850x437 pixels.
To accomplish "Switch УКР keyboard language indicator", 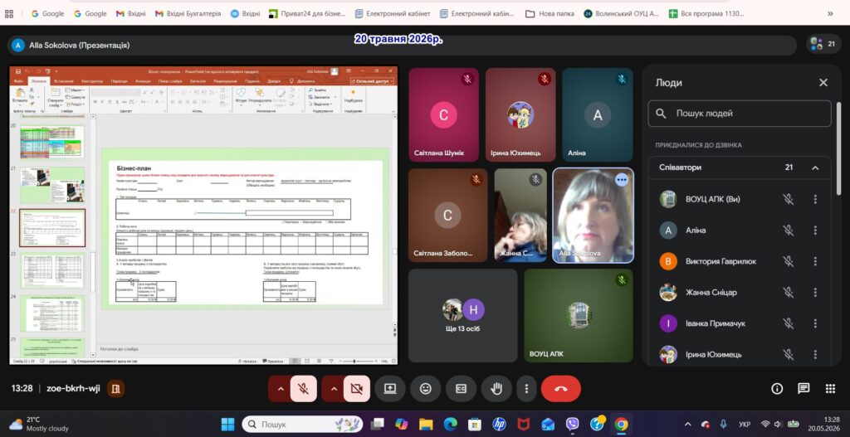I will click(x=745, y=424).
